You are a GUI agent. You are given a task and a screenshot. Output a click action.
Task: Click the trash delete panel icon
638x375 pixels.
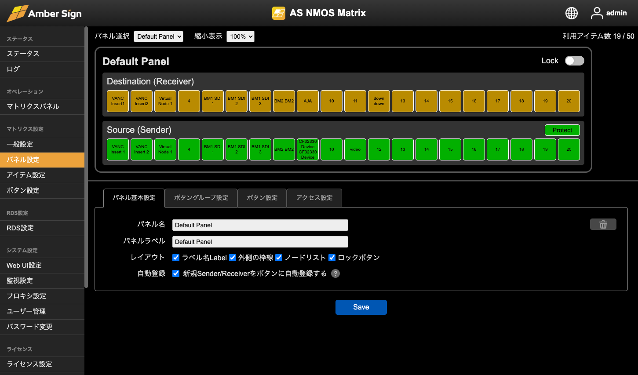tap(603, 225)
